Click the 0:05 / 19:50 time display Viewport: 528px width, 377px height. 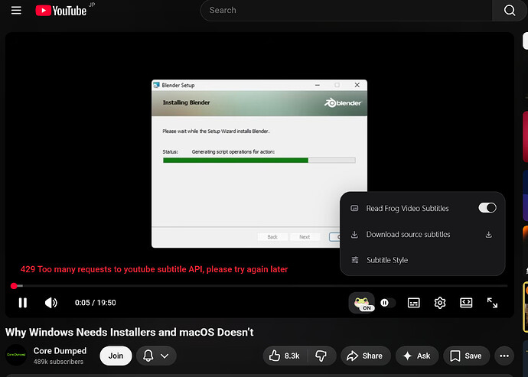point(96,303)
